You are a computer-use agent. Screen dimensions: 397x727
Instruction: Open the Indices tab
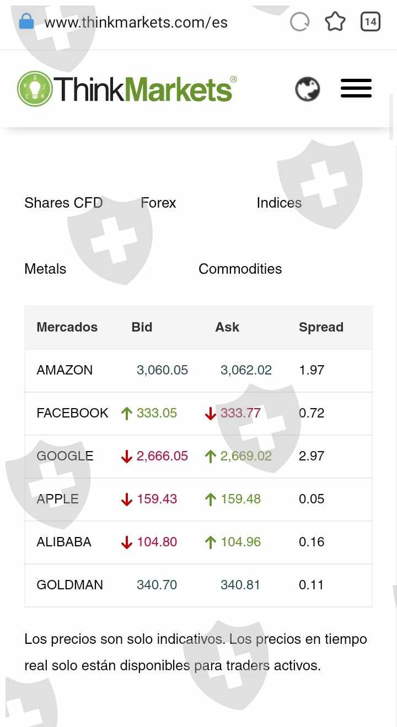click(x=279, y=203)
